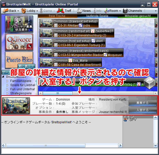159x155 pixels.
Task: Click the Channels stack icon
Action: (x=125, y=11)
